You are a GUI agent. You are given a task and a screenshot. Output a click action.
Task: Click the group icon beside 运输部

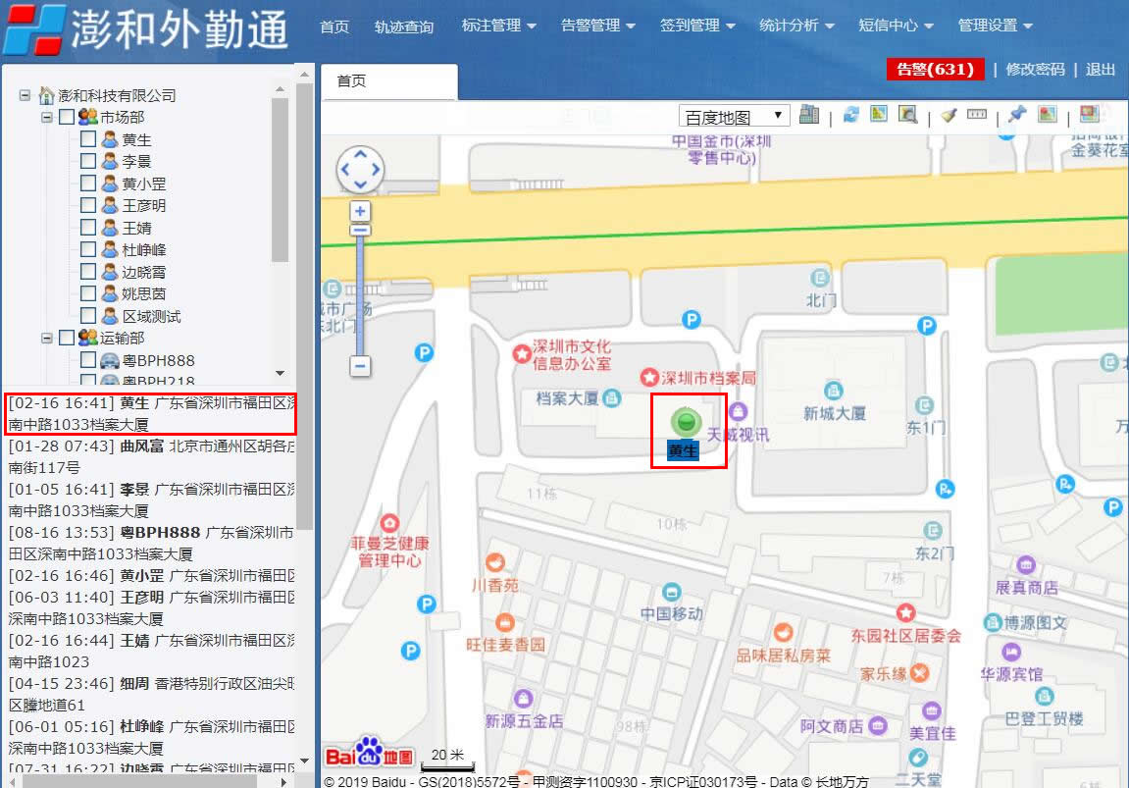pyautogui.click(x=88, y=338)
